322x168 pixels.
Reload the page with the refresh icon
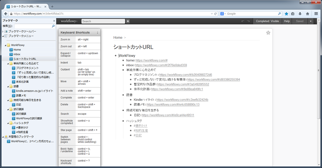click(215, 14)
